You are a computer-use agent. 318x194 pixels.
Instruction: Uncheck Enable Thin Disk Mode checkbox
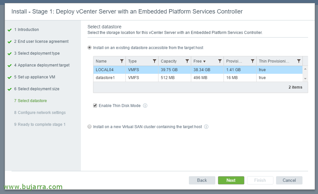(95, 106)
